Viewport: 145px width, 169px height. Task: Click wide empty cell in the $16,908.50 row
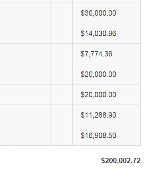tap(30, 135)
